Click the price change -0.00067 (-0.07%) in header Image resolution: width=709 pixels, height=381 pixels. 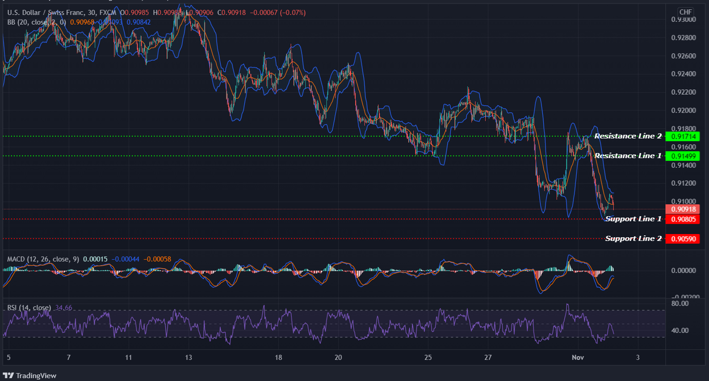[277, 13]
